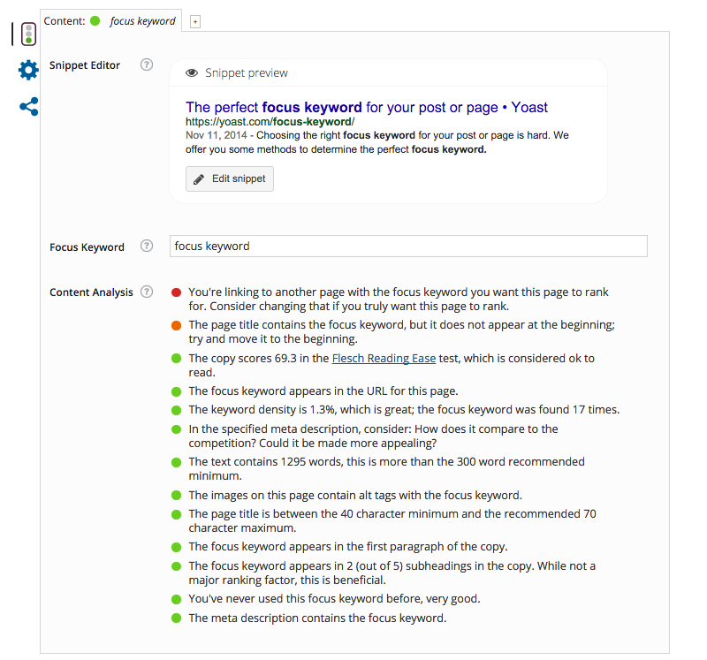707x660 pixels.
Task: Open the Snippet Editor help icon
Action: click(146, 64)
